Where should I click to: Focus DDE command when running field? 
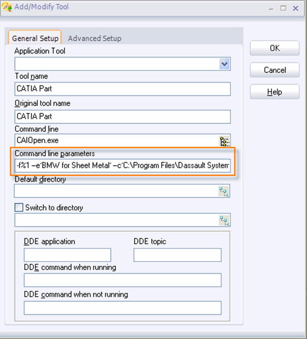122,281
